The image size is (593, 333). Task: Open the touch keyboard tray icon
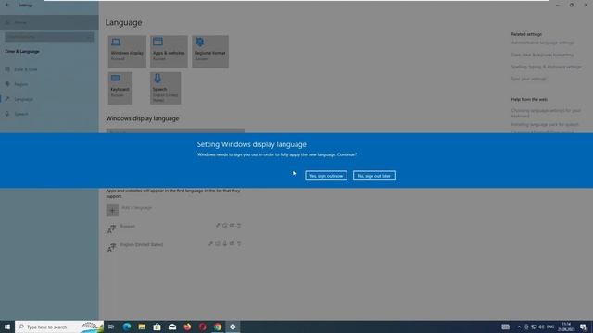coord(505,327)
